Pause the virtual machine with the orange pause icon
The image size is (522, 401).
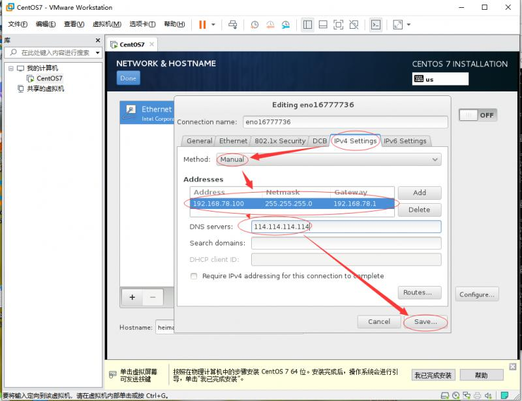pos(202,25)
